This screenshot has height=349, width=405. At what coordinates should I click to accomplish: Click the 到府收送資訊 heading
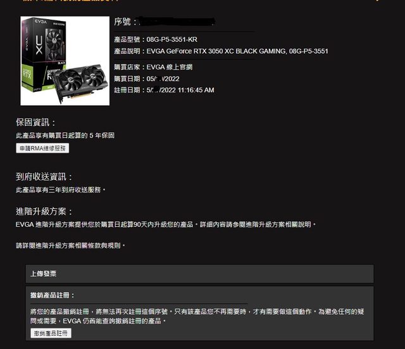(x=44, y=177)
